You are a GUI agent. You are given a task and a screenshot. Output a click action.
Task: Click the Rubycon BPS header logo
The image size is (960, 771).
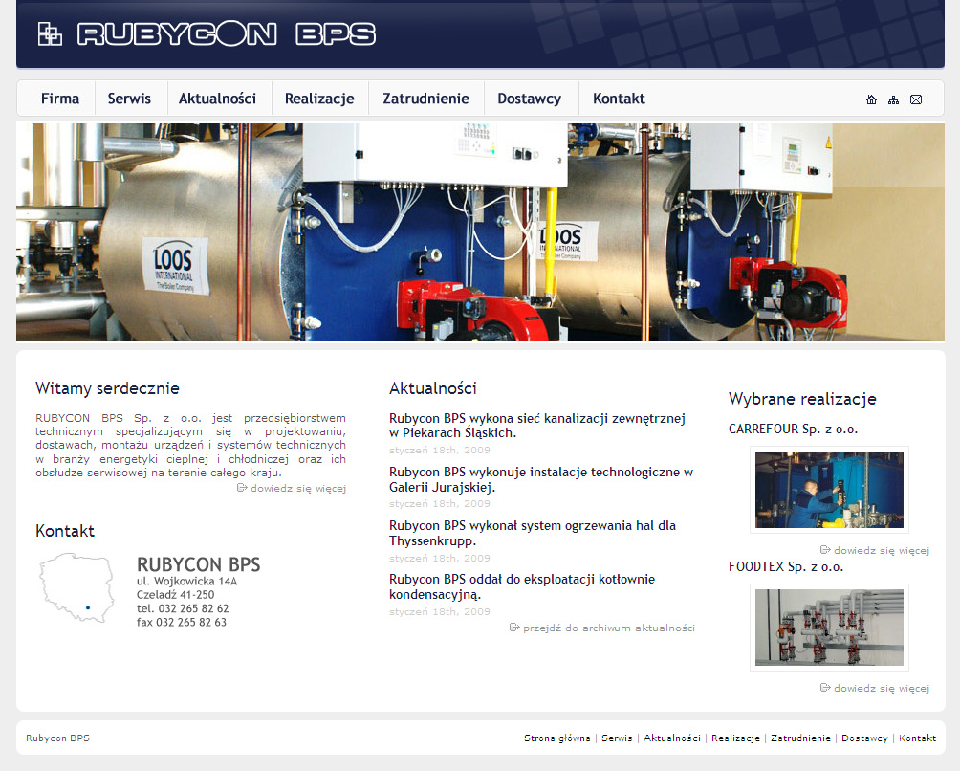pos(207,33)
